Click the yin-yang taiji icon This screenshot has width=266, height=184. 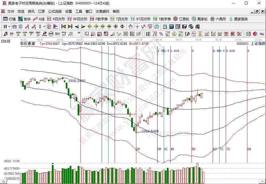click(x=255, y=34)
